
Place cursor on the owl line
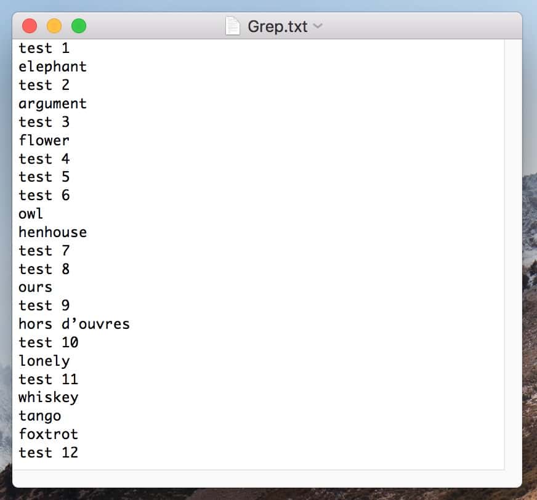tap(30, 214)
